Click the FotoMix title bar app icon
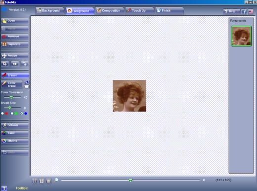 click(x=2, y=2)
